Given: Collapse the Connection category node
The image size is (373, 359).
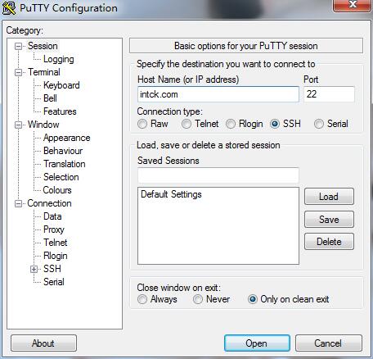Looking at the screenshot, I should tap(18, 203).
